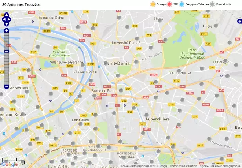Image resolution: width=242 pixels, height=168 pixels.
Task: Pan the map right with arrow control
Action: [x=9, y=19]
